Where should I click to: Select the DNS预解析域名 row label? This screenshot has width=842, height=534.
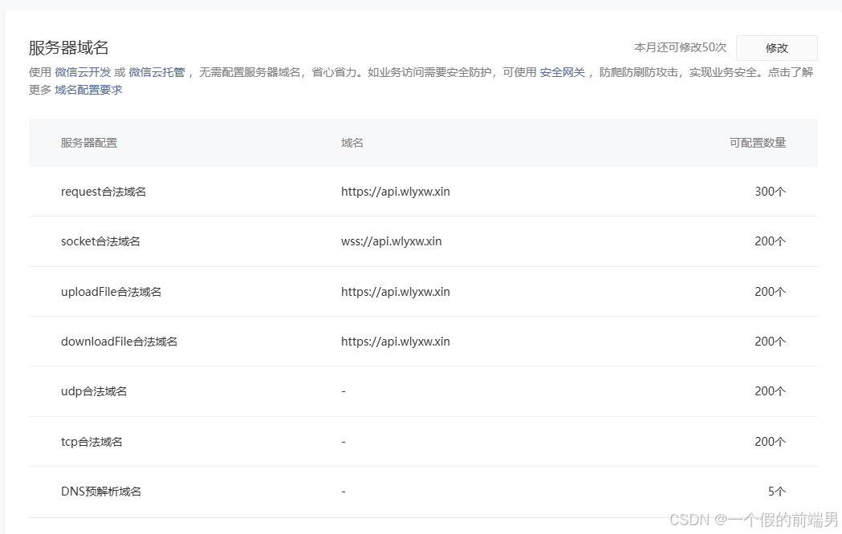click(101, 492)
